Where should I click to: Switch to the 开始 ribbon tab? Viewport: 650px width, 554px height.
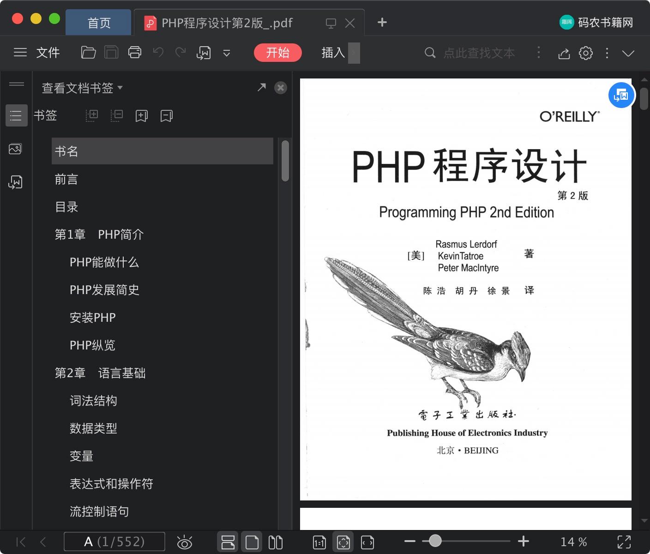click(278, 53)
